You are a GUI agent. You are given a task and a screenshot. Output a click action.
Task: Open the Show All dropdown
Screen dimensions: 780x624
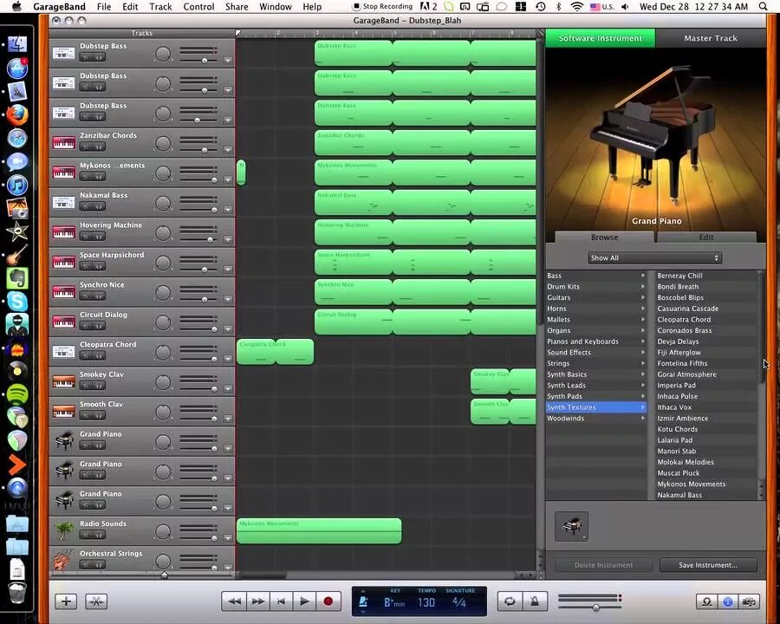coord(654,257)
